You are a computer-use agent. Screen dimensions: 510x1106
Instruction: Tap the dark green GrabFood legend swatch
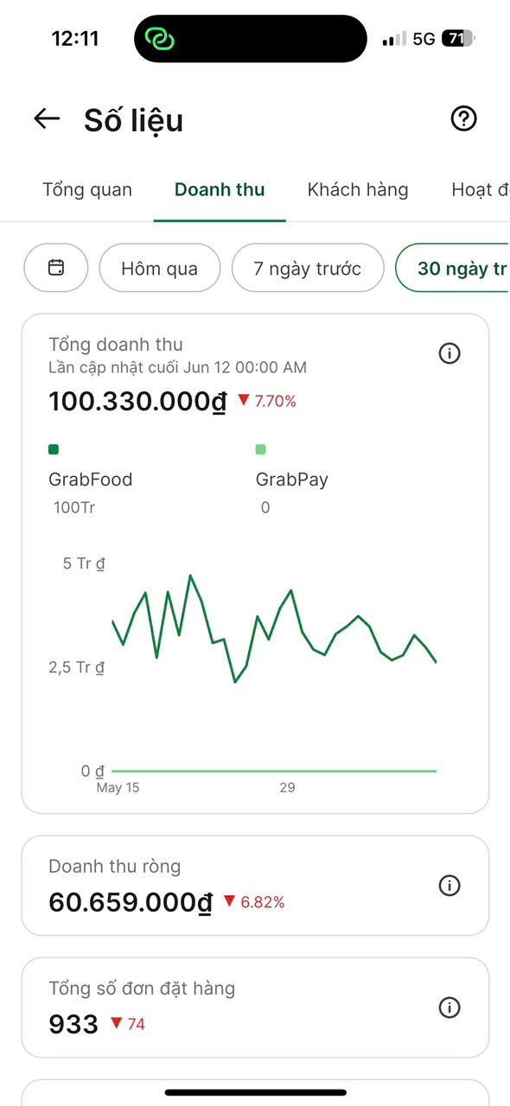click(54, 449)
